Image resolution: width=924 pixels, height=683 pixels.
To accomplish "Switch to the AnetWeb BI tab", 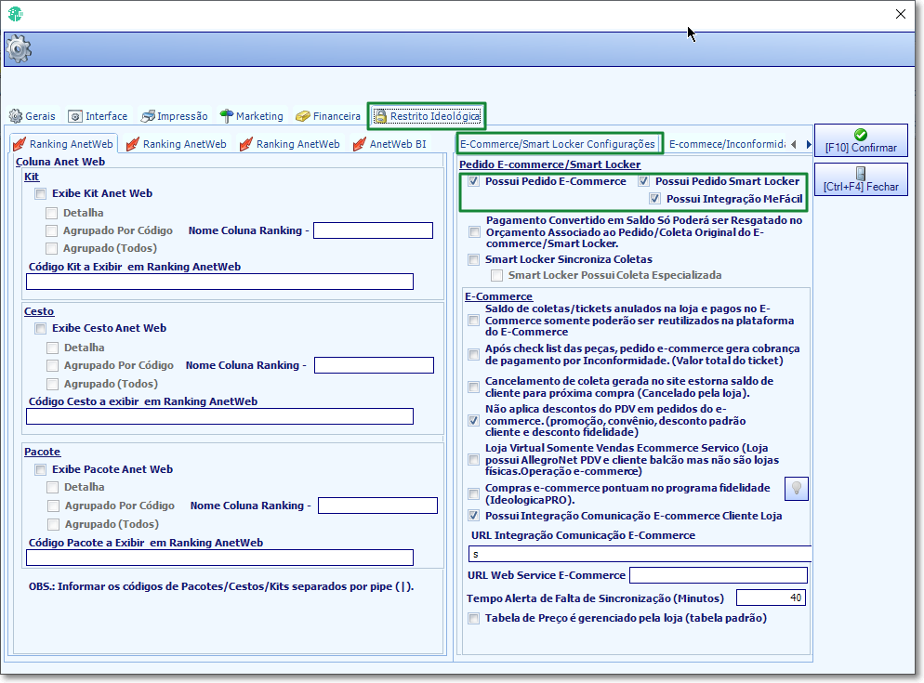I will (x=389, y=144).
